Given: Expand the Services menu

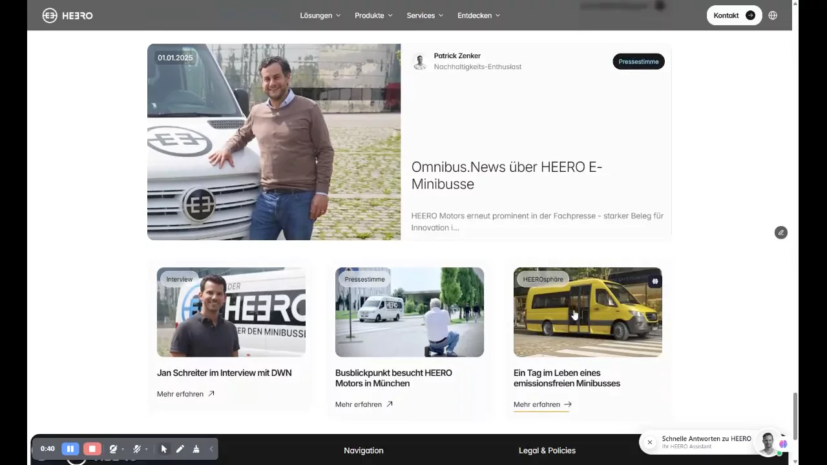Looking at the screenshot, I should point(424,15).
